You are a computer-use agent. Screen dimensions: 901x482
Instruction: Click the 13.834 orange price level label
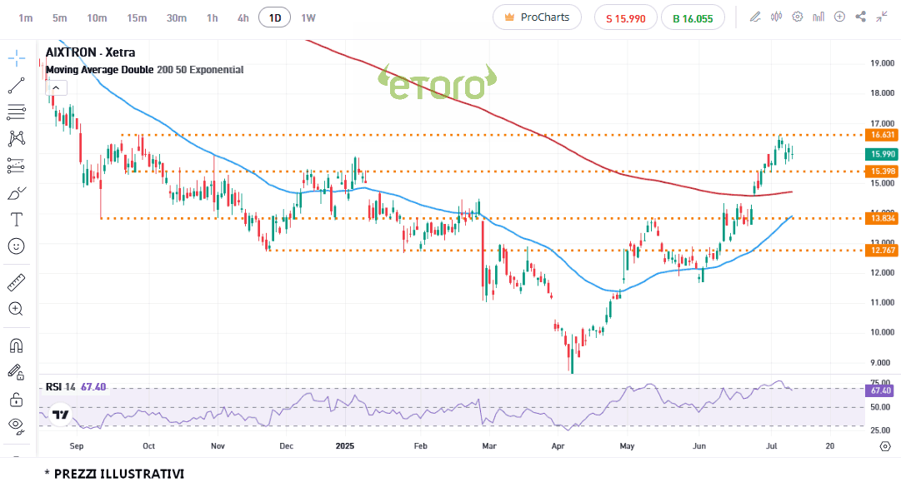(x=882, y=218)
